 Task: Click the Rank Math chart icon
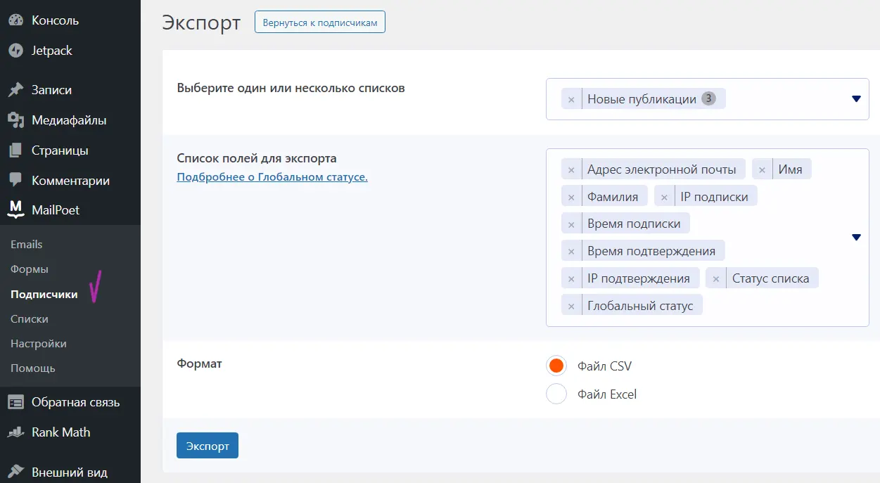click(x=15, y=432)
